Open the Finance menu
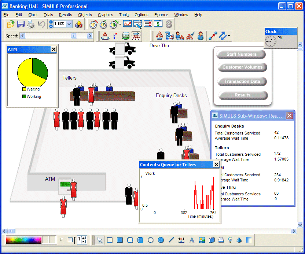 (161, 15)
